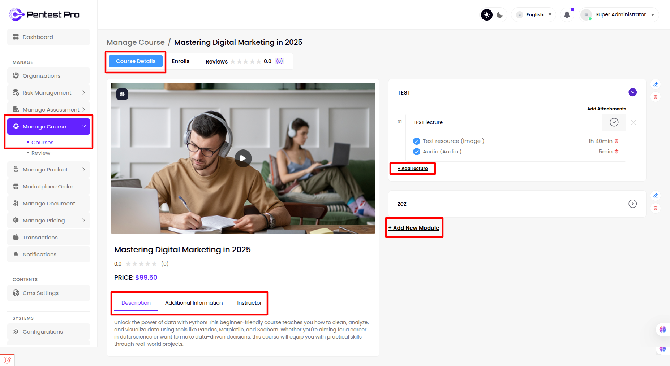Click the notification bell icon
The width and height of the screenshot is (670, 366).
(x=567, y=15)
